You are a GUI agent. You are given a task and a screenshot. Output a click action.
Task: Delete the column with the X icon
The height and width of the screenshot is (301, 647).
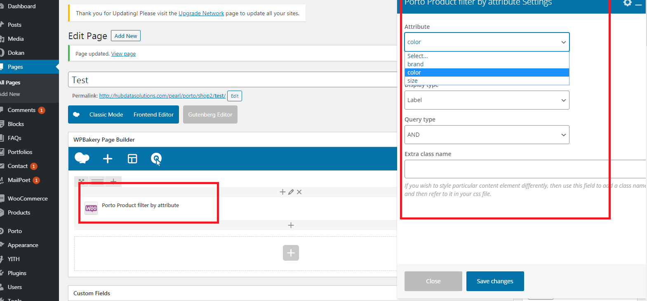[x=299, y=192]
